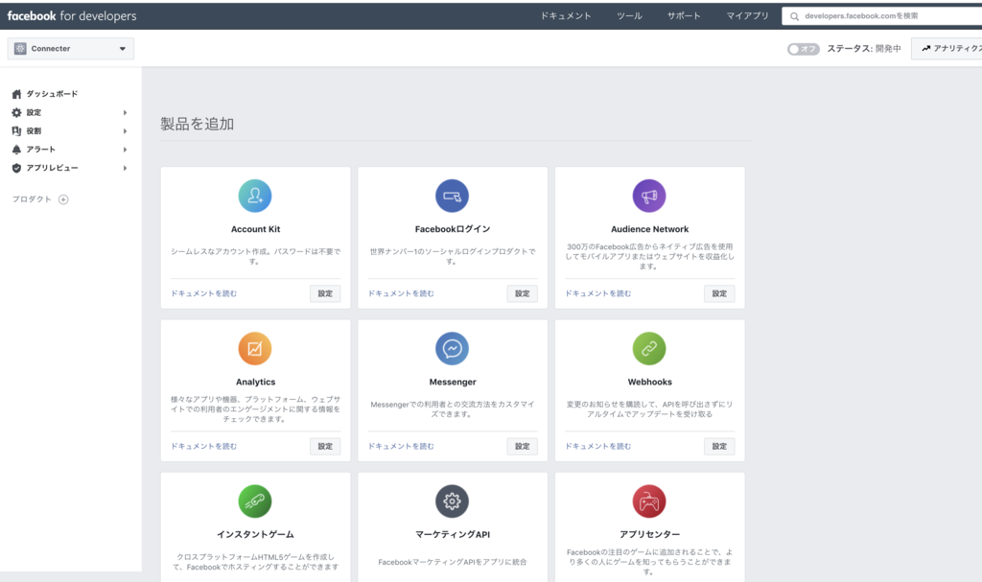
Task: Click the Facebook Login product icon
Action: [453, 196]
